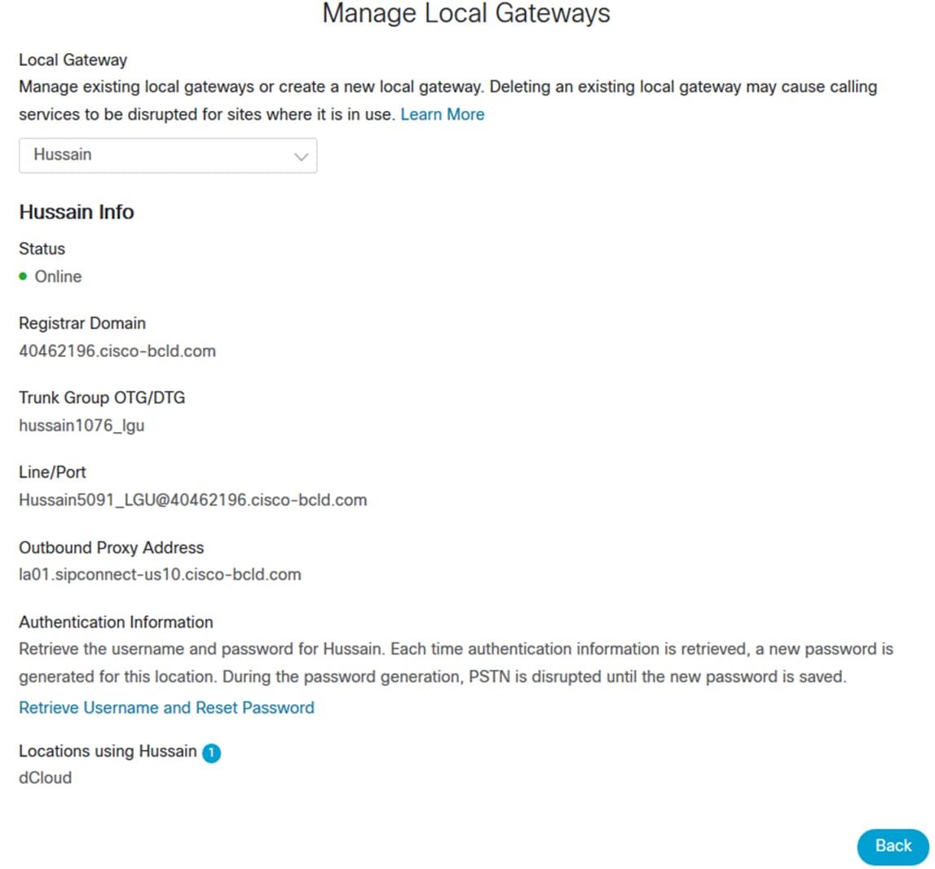This screenshot has width=935, height=869.
Task: Click the Hussain5091_LGU line/port address
Action: click(x=192, y=500)
